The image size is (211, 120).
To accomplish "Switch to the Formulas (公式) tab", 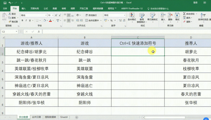I will pos(46,9).
